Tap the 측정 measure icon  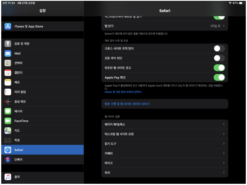coord(8,140)
